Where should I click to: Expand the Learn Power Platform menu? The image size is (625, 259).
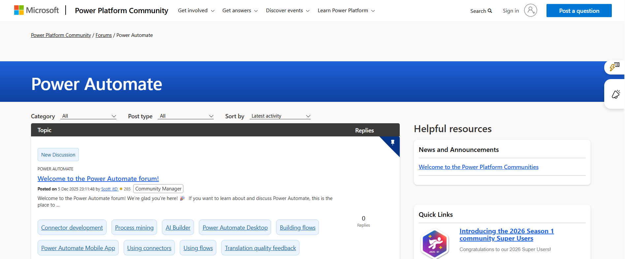point(346,11)
